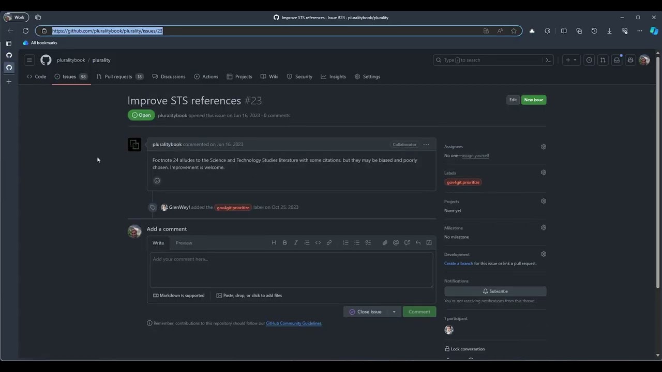Open the repository Settings tab
The image size is (662, 372).
[367, 76]
